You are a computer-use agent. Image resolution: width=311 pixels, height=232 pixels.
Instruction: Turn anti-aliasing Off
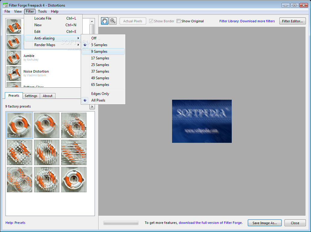point(103,38)
